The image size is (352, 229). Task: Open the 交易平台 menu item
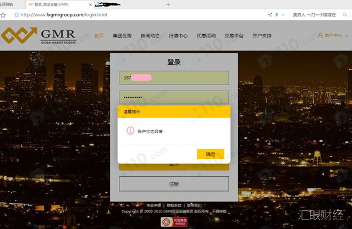tap(234, 36)
